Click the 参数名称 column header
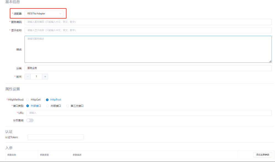This screenshot has height=162, width=275. 12,155
